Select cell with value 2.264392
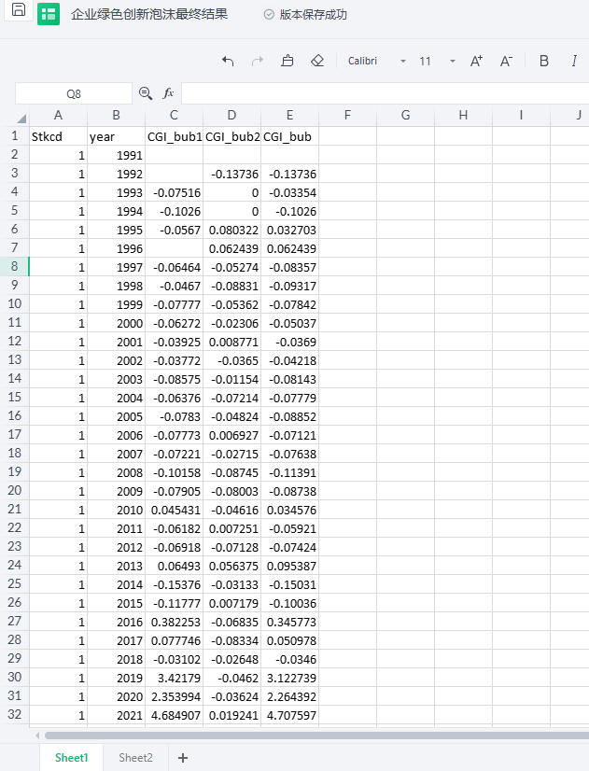 (x=289, y=696)
